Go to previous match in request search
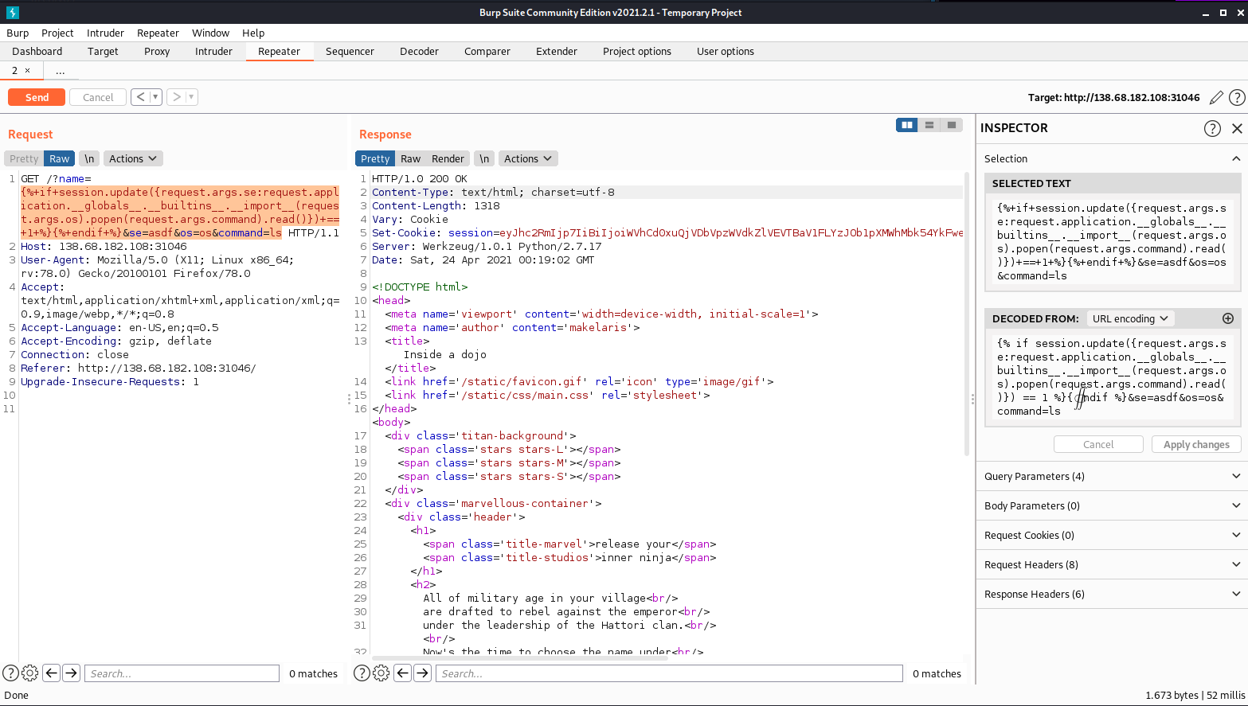The image size is (1248, 706). coord(52,673)
